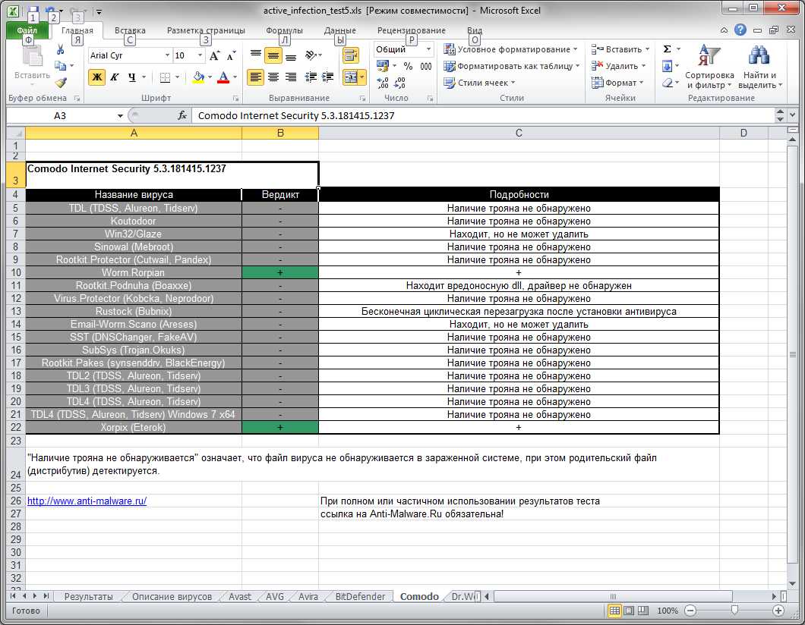Increase font size with the large A
805x625 pixels.
click(x=215, y=55)
